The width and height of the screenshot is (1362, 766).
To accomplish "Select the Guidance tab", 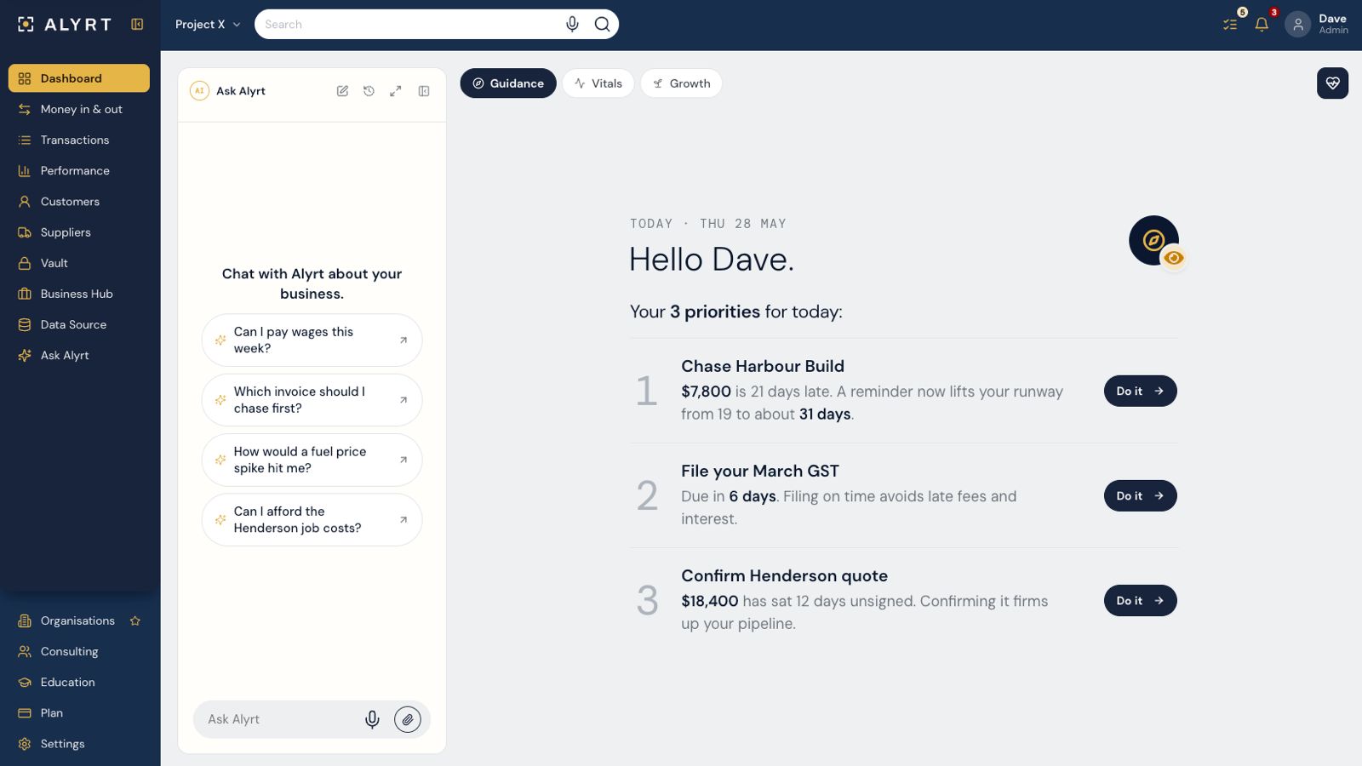I will [508, 83].
